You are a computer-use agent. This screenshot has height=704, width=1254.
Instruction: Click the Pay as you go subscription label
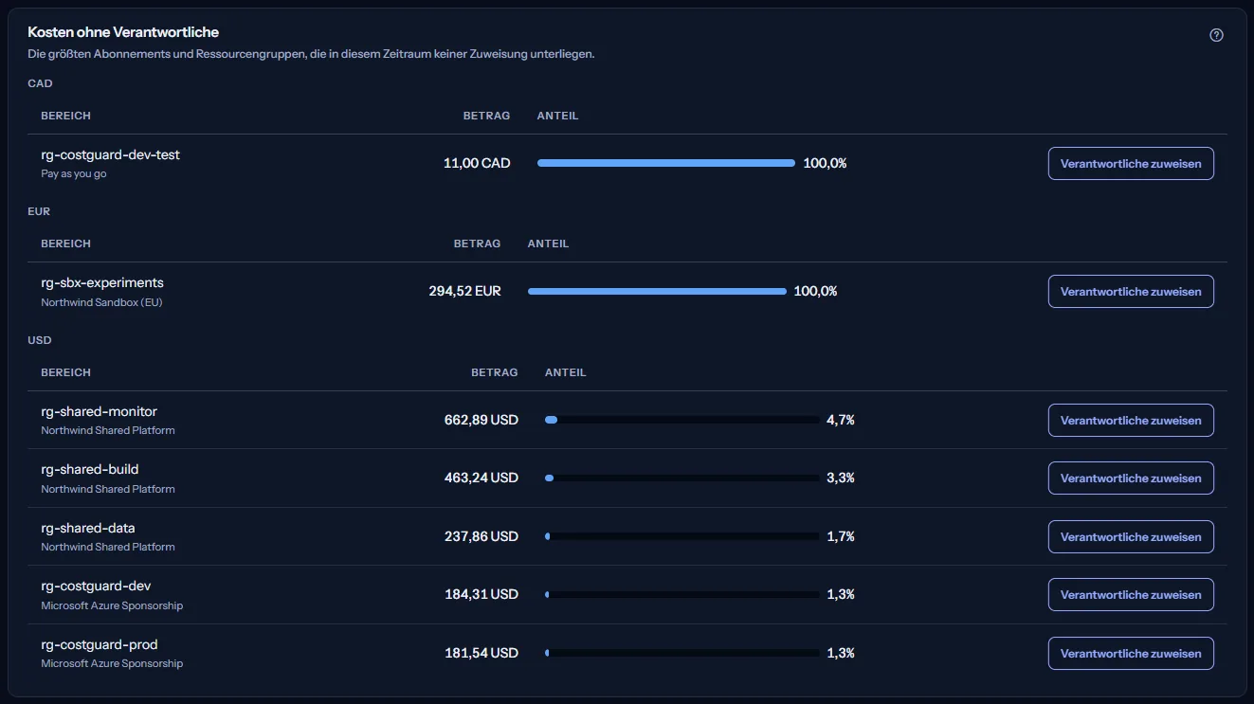74,174
